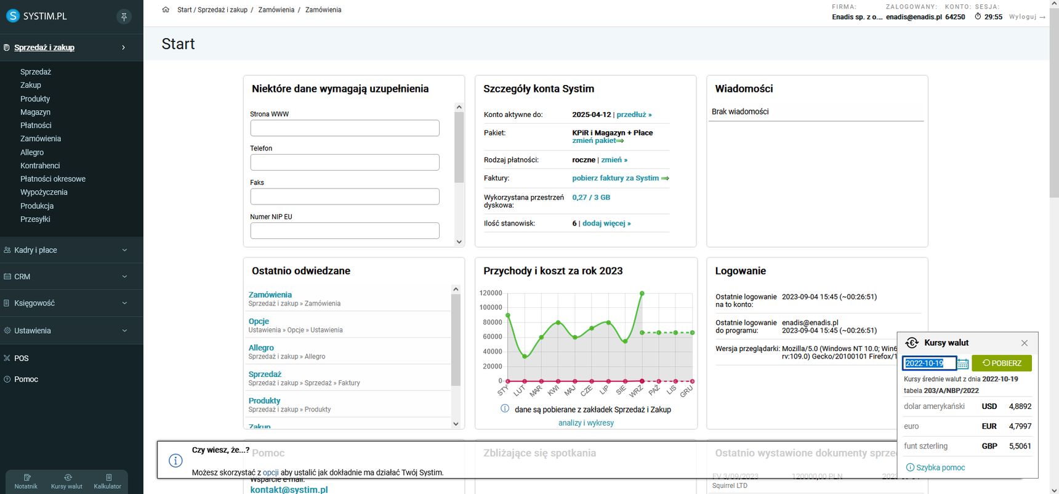The image size is (1059, 494).
Task: Expand the Kadry i płace section
Action: [124, 250]
